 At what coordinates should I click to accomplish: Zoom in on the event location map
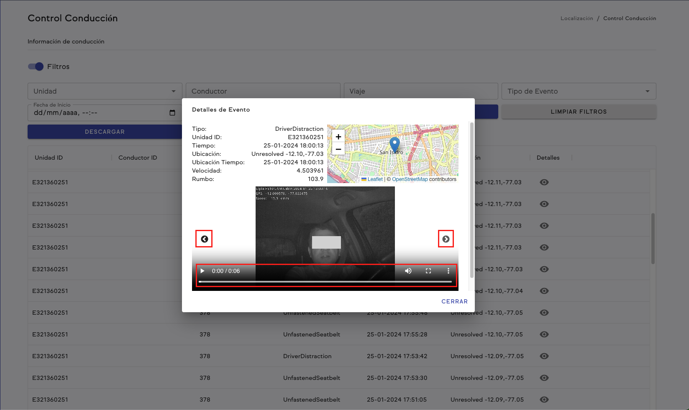(x=338, y=136)
